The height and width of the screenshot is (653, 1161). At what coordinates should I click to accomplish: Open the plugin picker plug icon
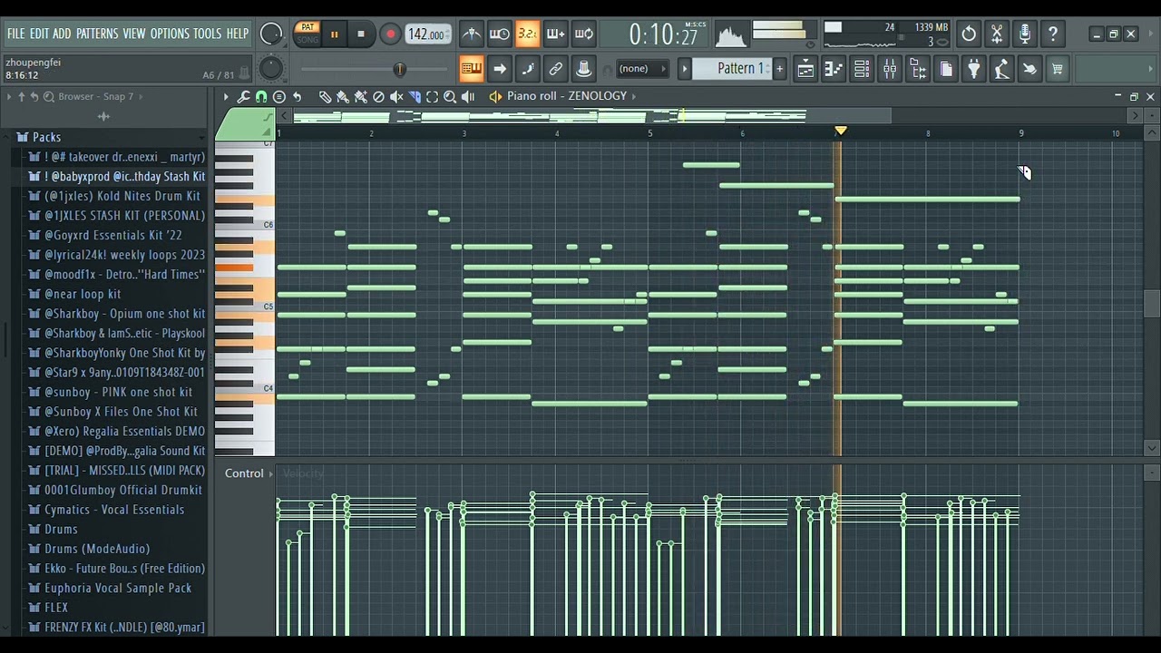(974, 69)
